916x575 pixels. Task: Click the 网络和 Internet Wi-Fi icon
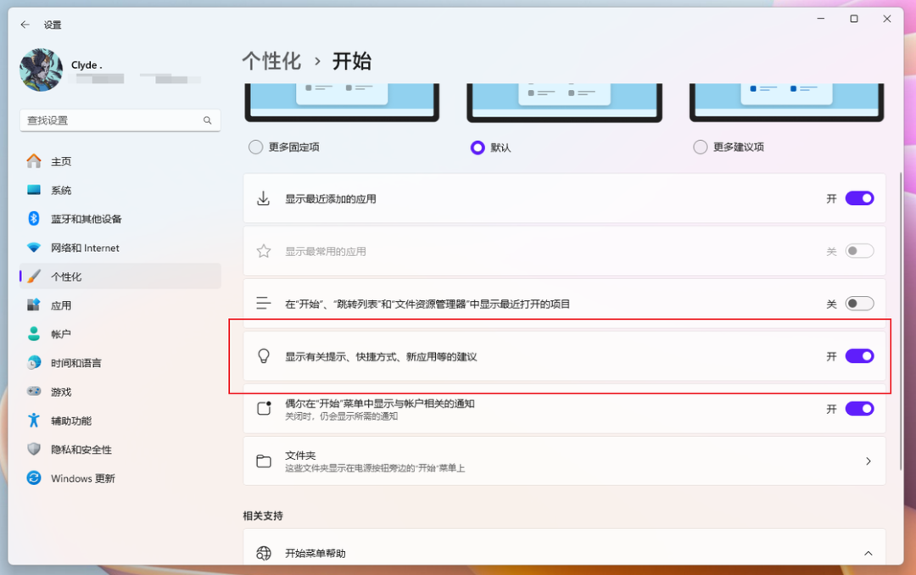point(34,248)
